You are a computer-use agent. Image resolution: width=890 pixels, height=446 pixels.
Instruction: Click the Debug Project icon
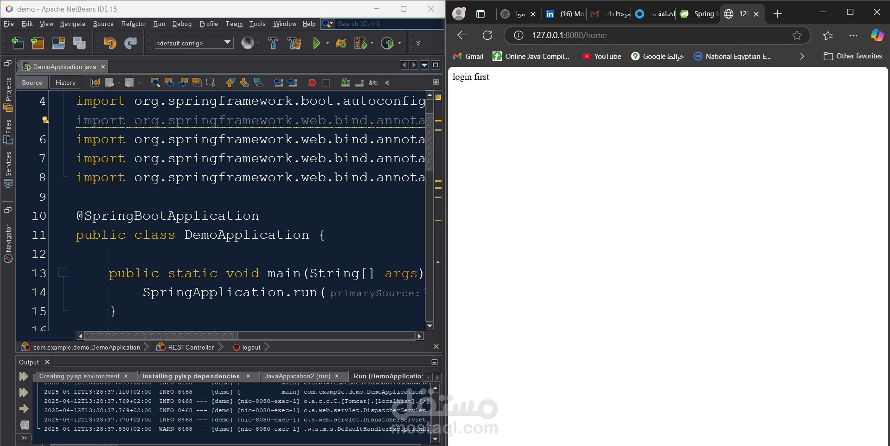(361, 43)
